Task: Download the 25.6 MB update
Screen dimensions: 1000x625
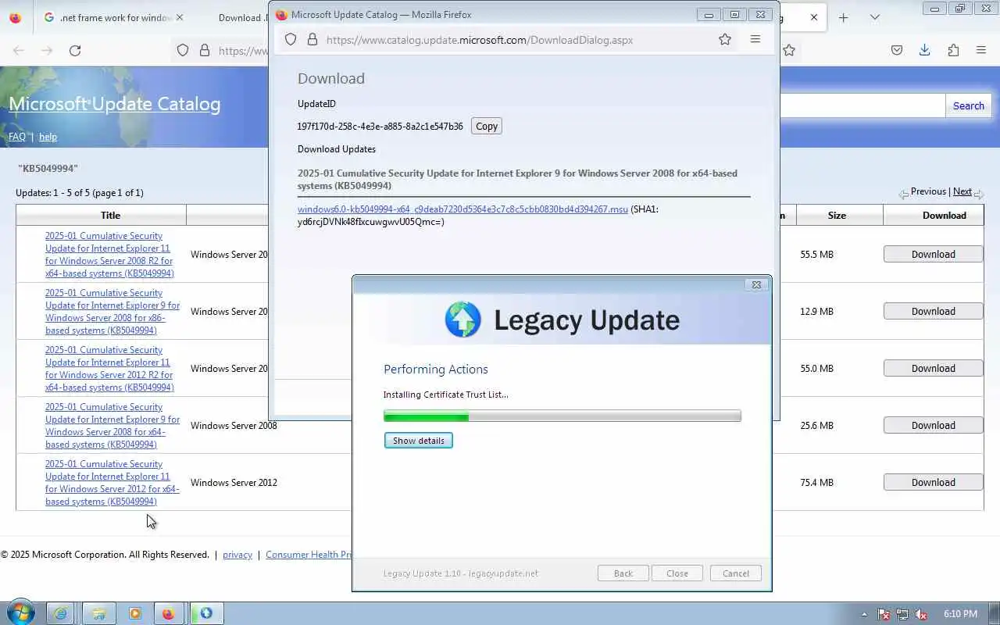Action: pyautogui.click(x=933, y=425)
